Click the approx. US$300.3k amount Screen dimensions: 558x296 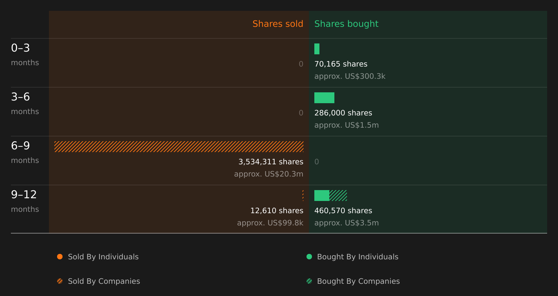pos(350,76)
